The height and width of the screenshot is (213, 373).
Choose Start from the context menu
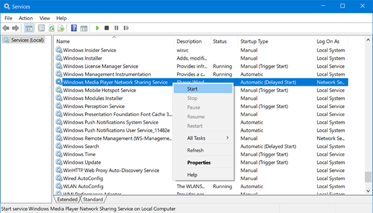coord(192,89)
